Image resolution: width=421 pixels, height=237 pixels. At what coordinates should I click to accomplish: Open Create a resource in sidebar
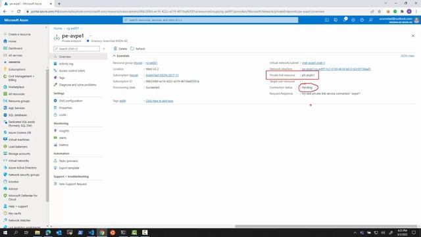pos(19,34)
